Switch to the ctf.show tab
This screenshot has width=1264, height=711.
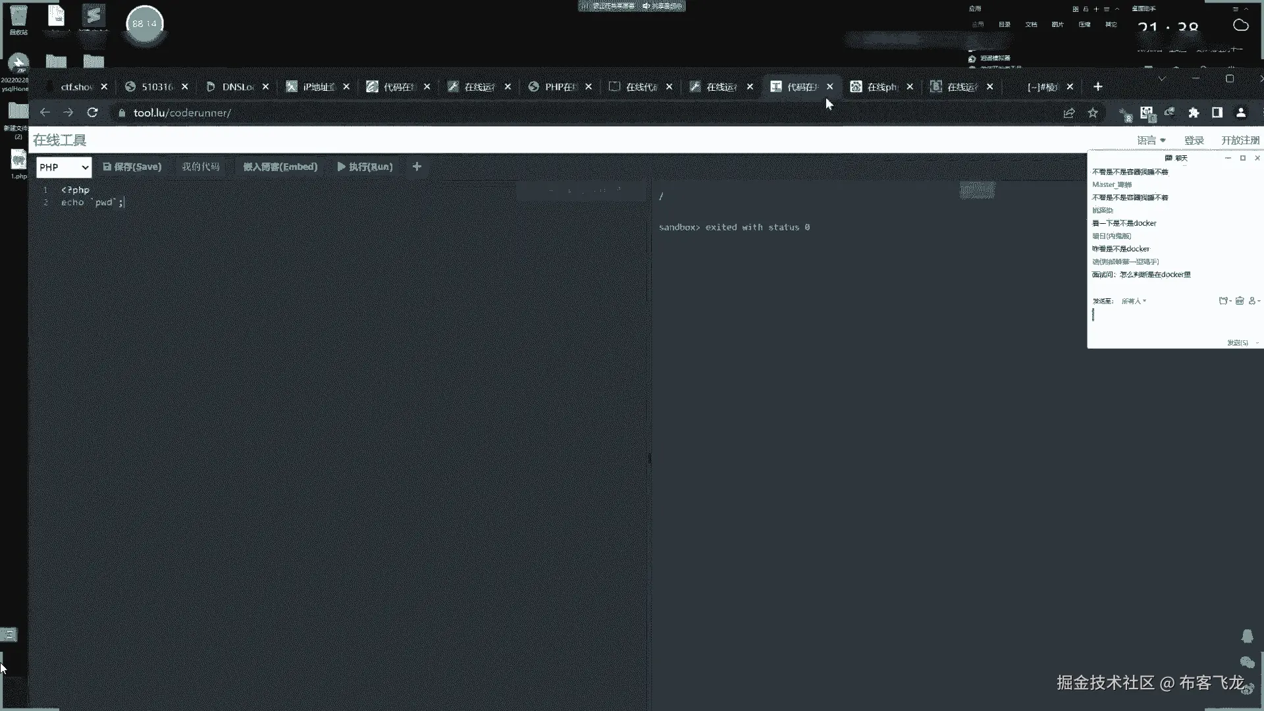(x=76, y=87)
